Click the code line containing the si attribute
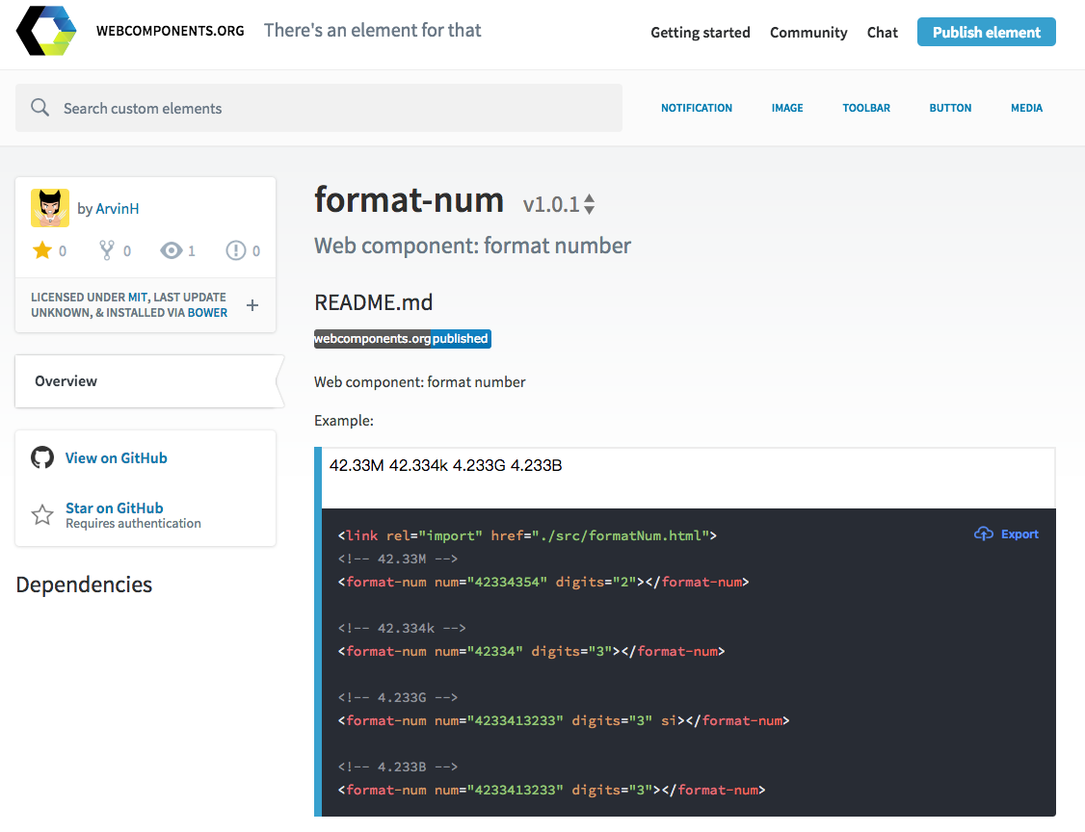 coord(564,720)
